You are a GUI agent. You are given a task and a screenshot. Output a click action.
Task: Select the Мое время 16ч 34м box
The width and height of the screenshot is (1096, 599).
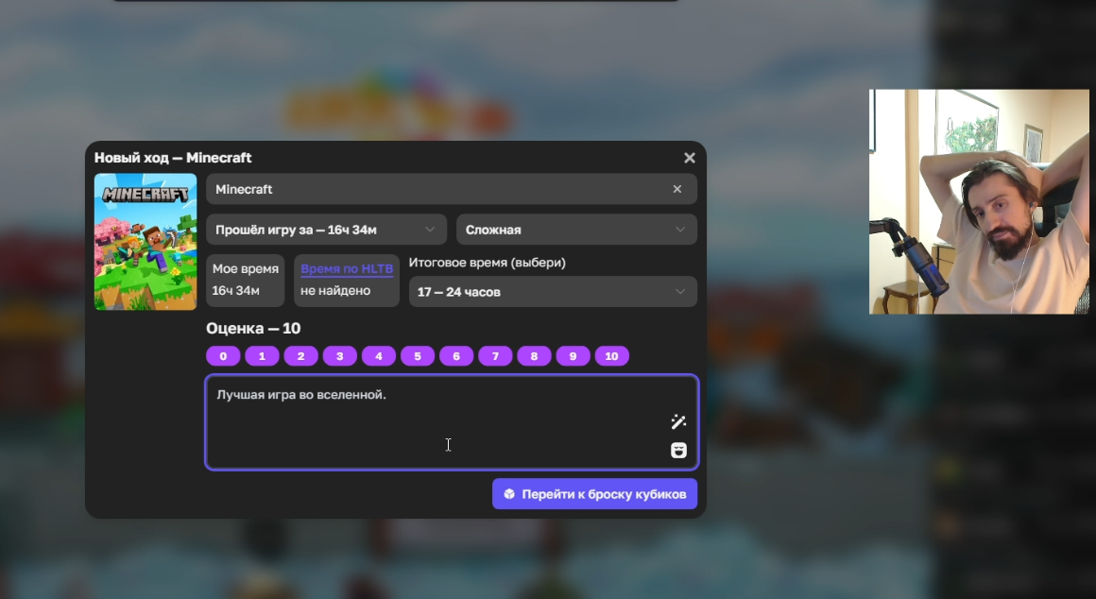[246, 281]
